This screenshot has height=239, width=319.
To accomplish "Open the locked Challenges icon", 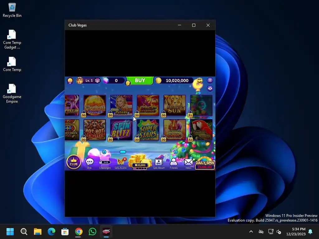I will pos(105,164).
